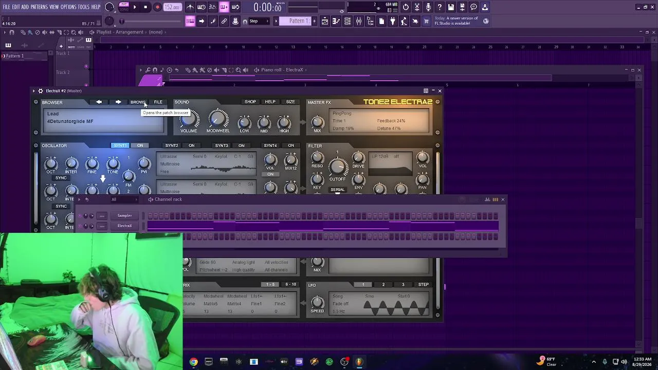This screenshot has height=370, width=658.
Task: Click the ElectraX VOLUME knob
Action: click(189, 119)
